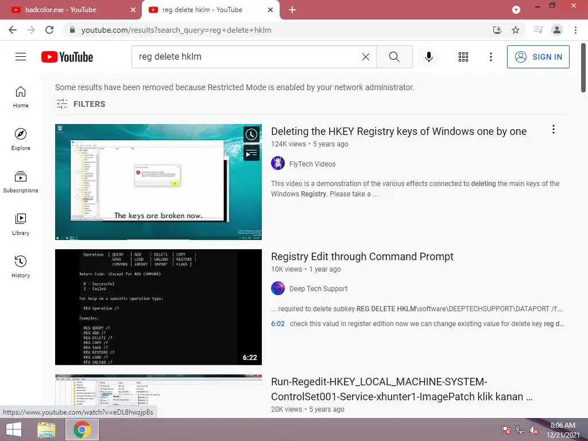Open the Windows Start menu
The image size is (588, 441).
(14, 430)
